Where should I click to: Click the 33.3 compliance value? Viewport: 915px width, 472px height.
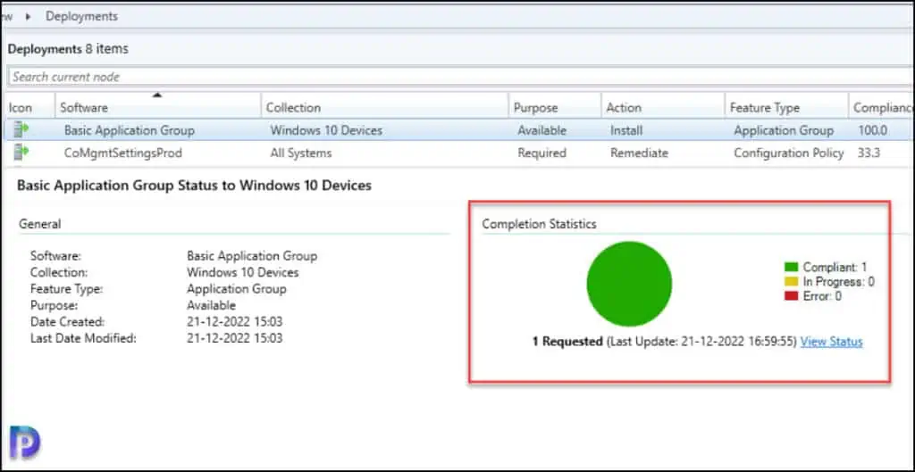(869, 153)
